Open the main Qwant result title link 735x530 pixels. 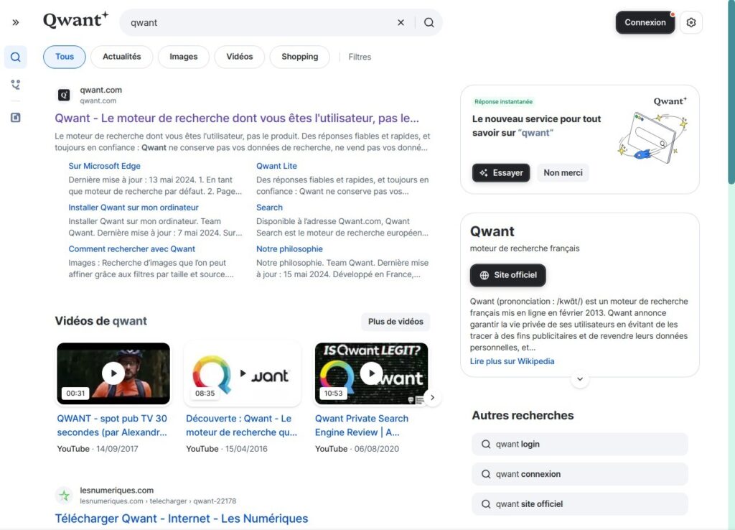pos(237,118)
